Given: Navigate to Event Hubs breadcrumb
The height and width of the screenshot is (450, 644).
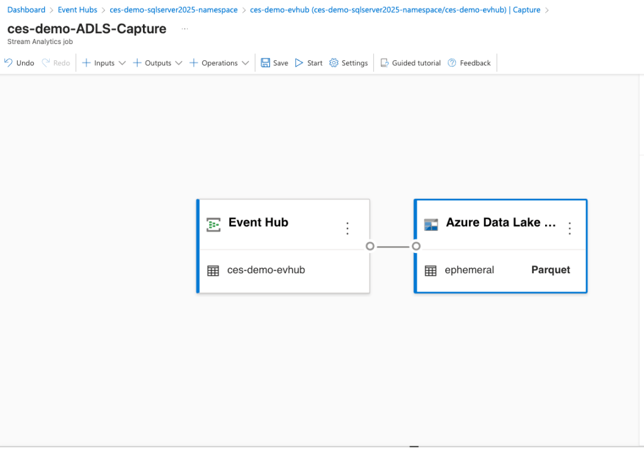Looking at the screenshot, I should pos(77,10).
